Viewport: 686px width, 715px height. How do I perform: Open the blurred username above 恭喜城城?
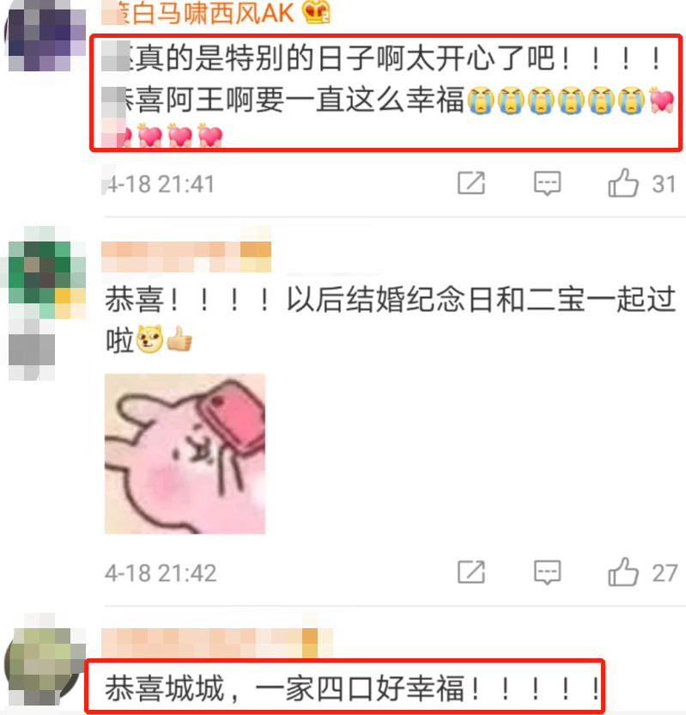click(x=217, y=644)
